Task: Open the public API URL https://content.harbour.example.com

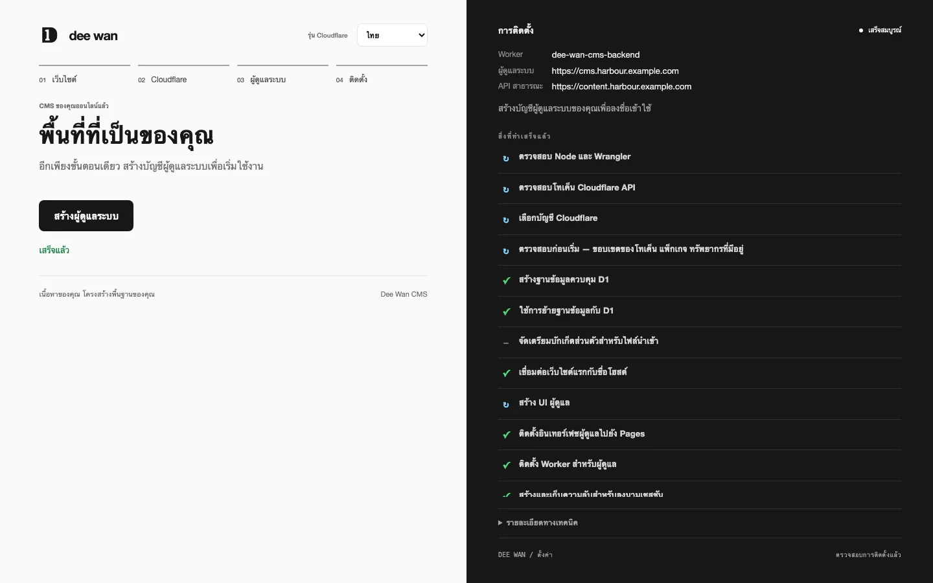Action: pos(621,86)
